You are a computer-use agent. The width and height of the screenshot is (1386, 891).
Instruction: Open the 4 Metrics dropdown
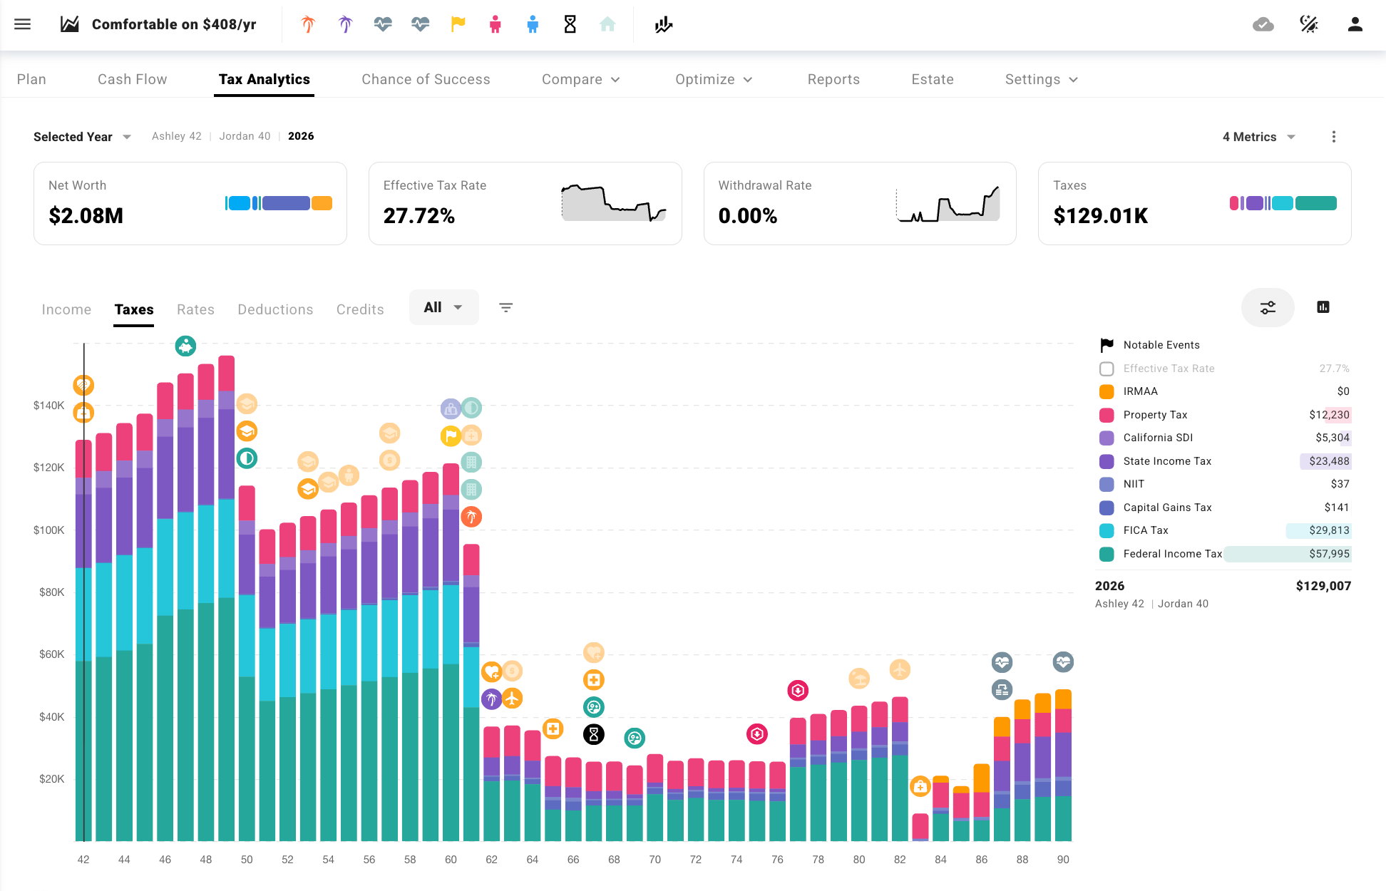[x=1259, y=137]
